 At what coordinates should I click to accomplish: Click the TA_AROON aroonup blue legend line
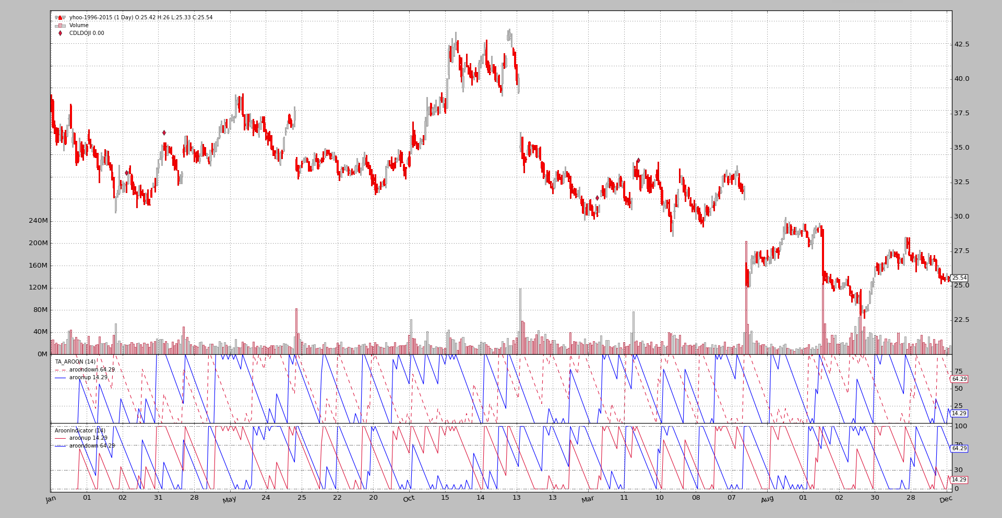pos(61,378)
